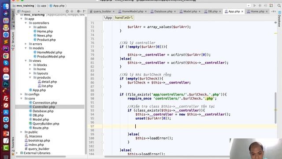Collapse the models folder
282x159 pixels.
point(26,48)
